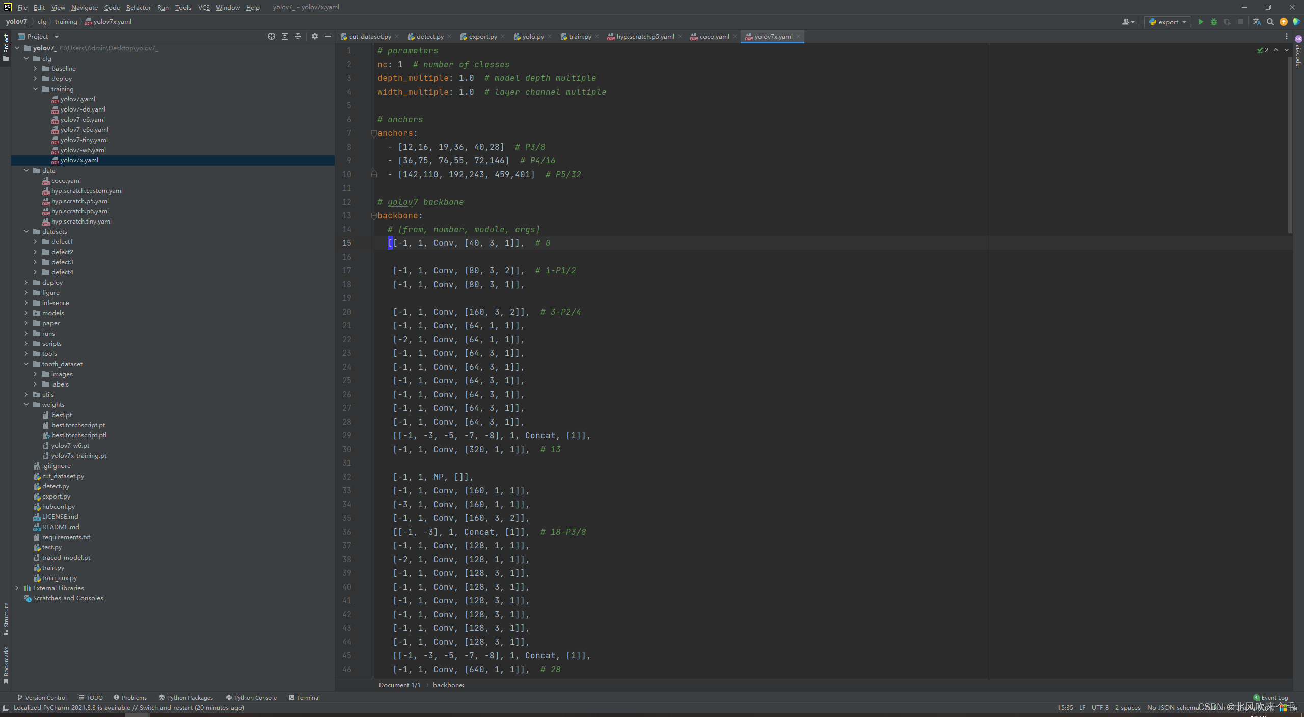The width and height of the screenshot is (1304, 717).
Task: Expand the baseline folder in tree
Action: click(x=35, y=68)
